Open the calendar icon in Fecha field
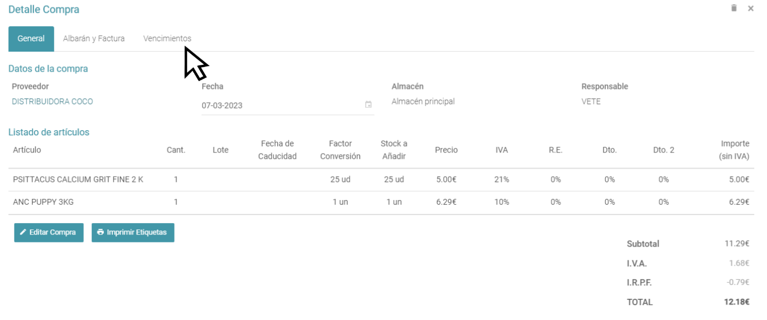The width and height of the screenshot is (767, 320). [368, 105]
